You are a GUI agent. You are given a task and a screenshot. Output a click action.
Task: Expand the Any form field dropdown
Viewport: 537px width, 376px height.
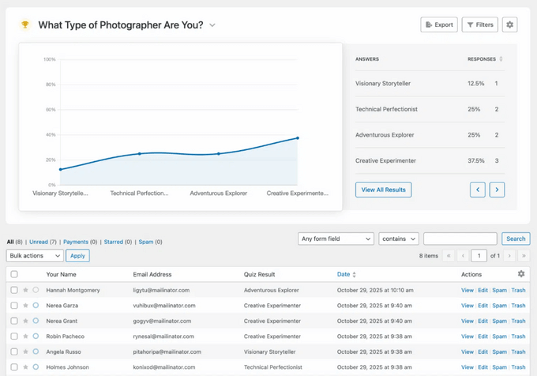point(336,239)
